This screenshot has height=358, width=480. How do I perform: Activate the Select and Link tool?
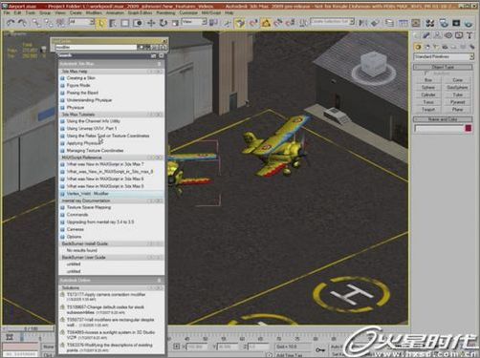point(36,23)
